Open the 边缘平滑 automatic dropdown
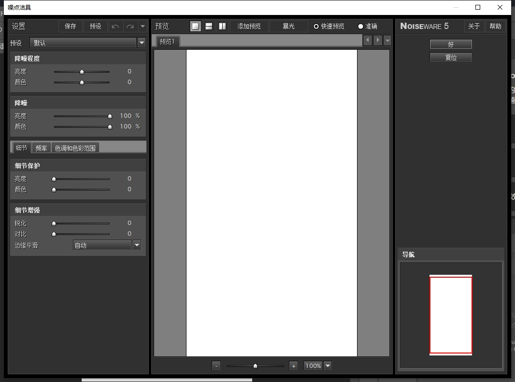515x382 pixels. [x=136, y=245]
